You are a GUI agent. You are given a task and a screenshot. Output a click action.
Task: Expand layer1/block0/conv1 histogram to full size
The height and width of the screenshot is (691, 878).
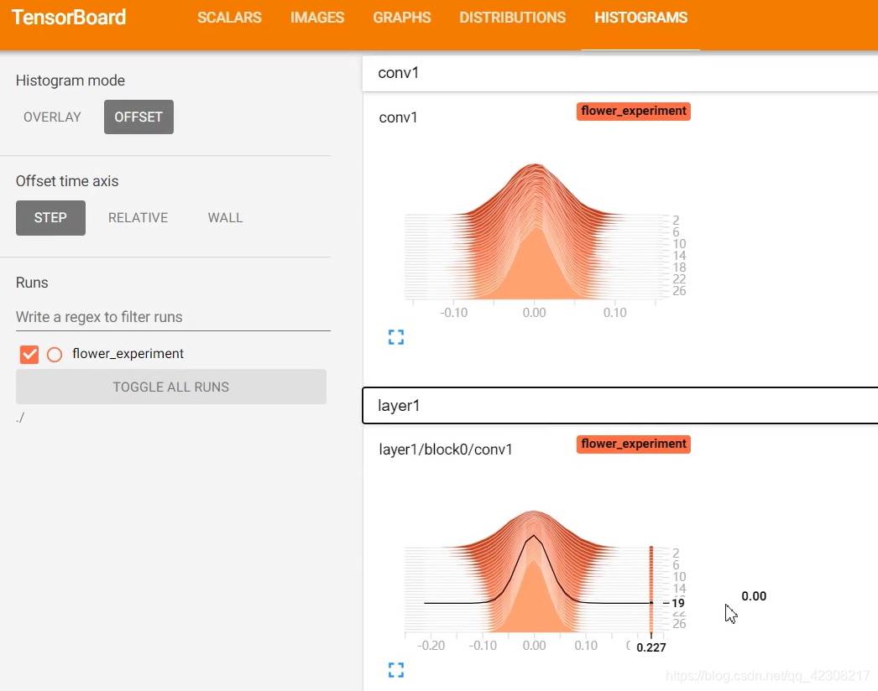[x=396, y=670]
